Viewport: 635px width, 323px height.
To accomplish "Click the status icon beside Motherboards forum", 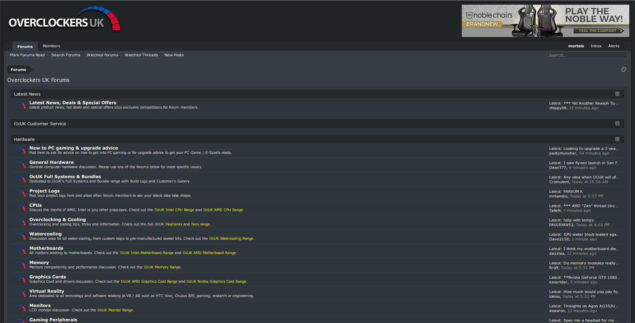I will coord(20,251).
